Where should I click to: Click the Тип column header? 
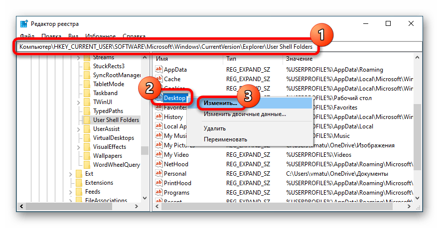(231, 59)
